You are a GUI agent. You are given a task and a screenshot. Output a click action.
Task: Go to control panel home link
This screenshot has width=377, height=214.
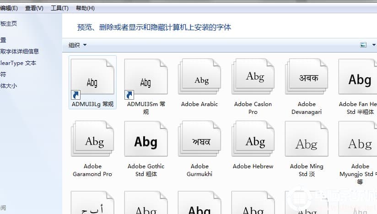8,23
